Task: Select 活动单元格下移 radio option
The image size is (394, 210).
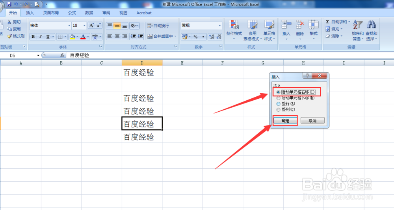Action: tap(278, 98)
